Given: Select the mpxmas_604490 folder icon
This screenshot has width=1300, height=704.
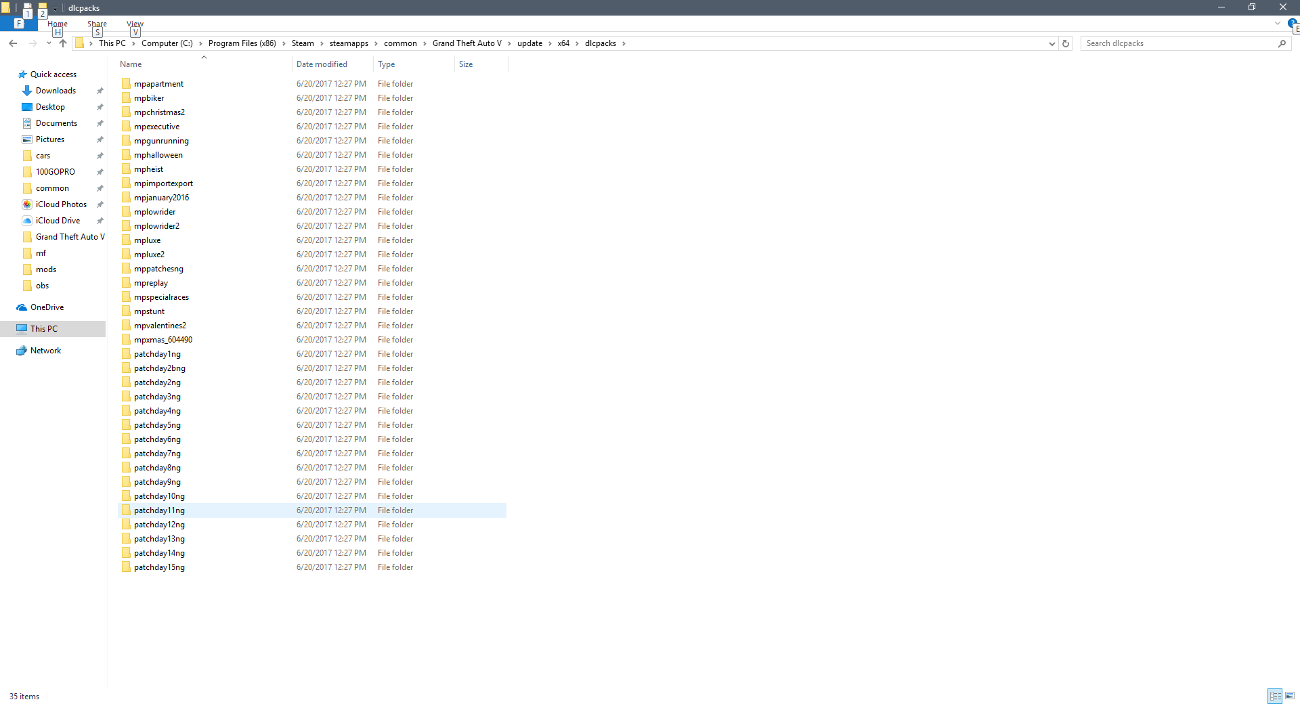Looking at the screenshot, I should click(x=126, y=340).
